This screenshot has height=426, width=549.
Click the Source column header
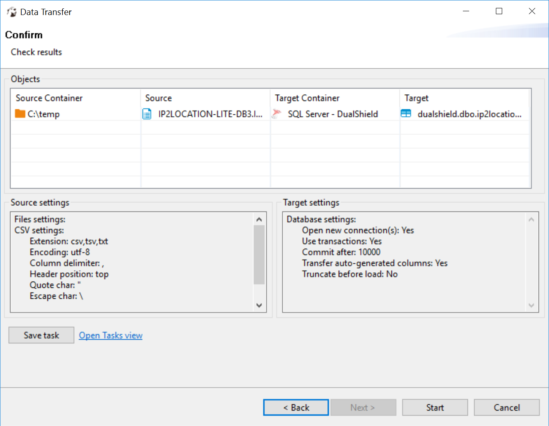click(158, 98)
